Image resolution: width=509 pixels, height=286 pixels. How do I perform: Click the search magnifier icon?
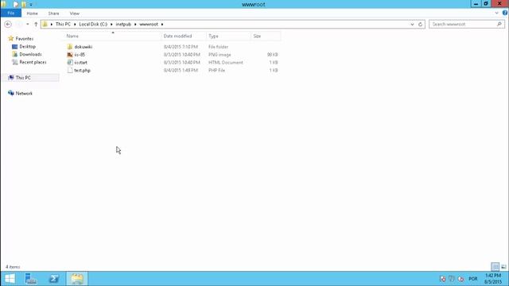[499, 25]
